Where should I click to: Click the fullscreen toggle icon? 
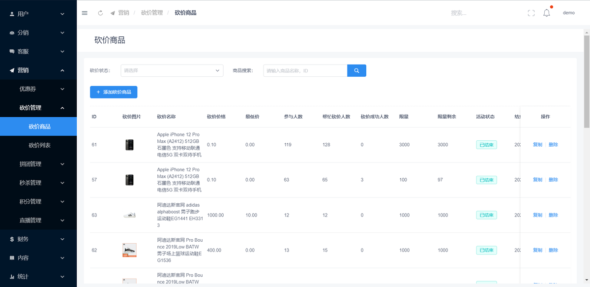(x=531, y=13)
